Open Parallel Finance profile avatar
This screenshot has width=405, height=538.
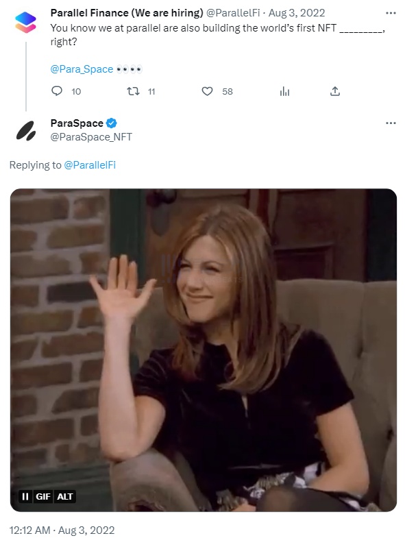(26, 23)
